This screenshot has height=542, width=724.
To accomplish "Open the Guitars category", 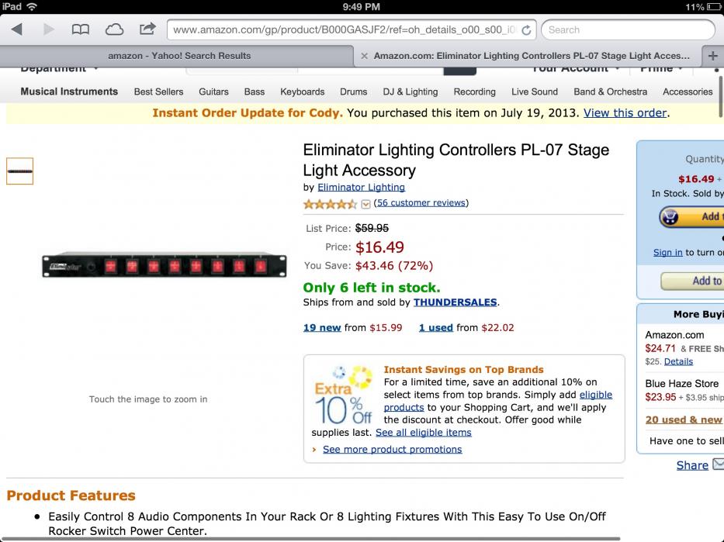I will [213, 91].
